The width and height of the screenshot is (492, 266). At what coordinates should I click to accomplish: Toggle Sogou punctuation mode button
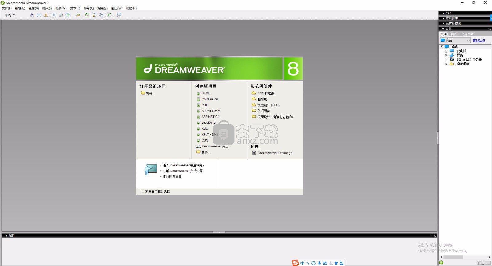pos(308,263)
